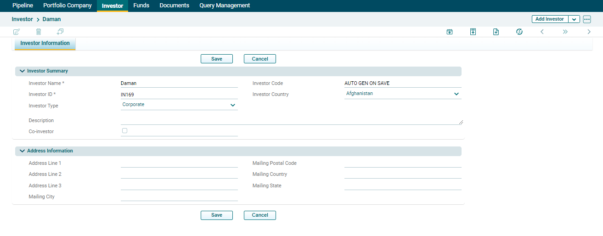The width and height of the screenshot is (603, 236).
Task: Click the trash delete icon
Action: pyautogui.click(x=39, y=32)
